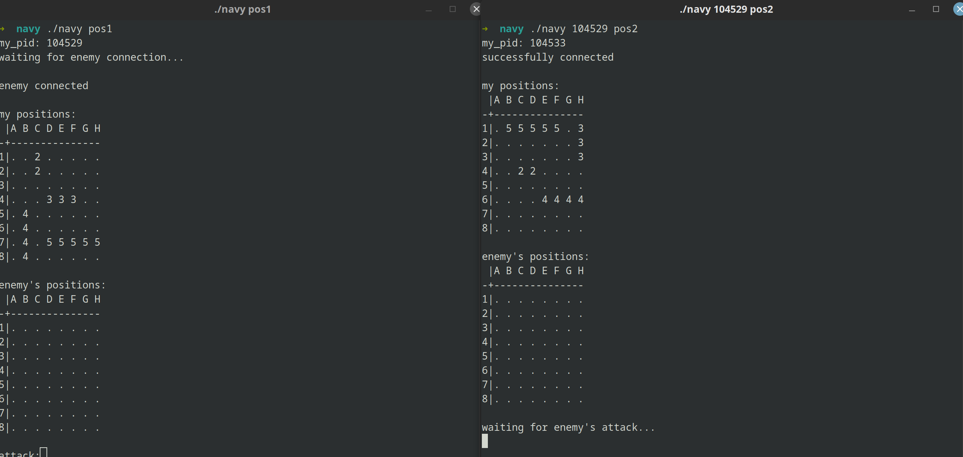
Task: Click the arrow prompt icon in pos1 terminal
Action: [x=3, y=28]
